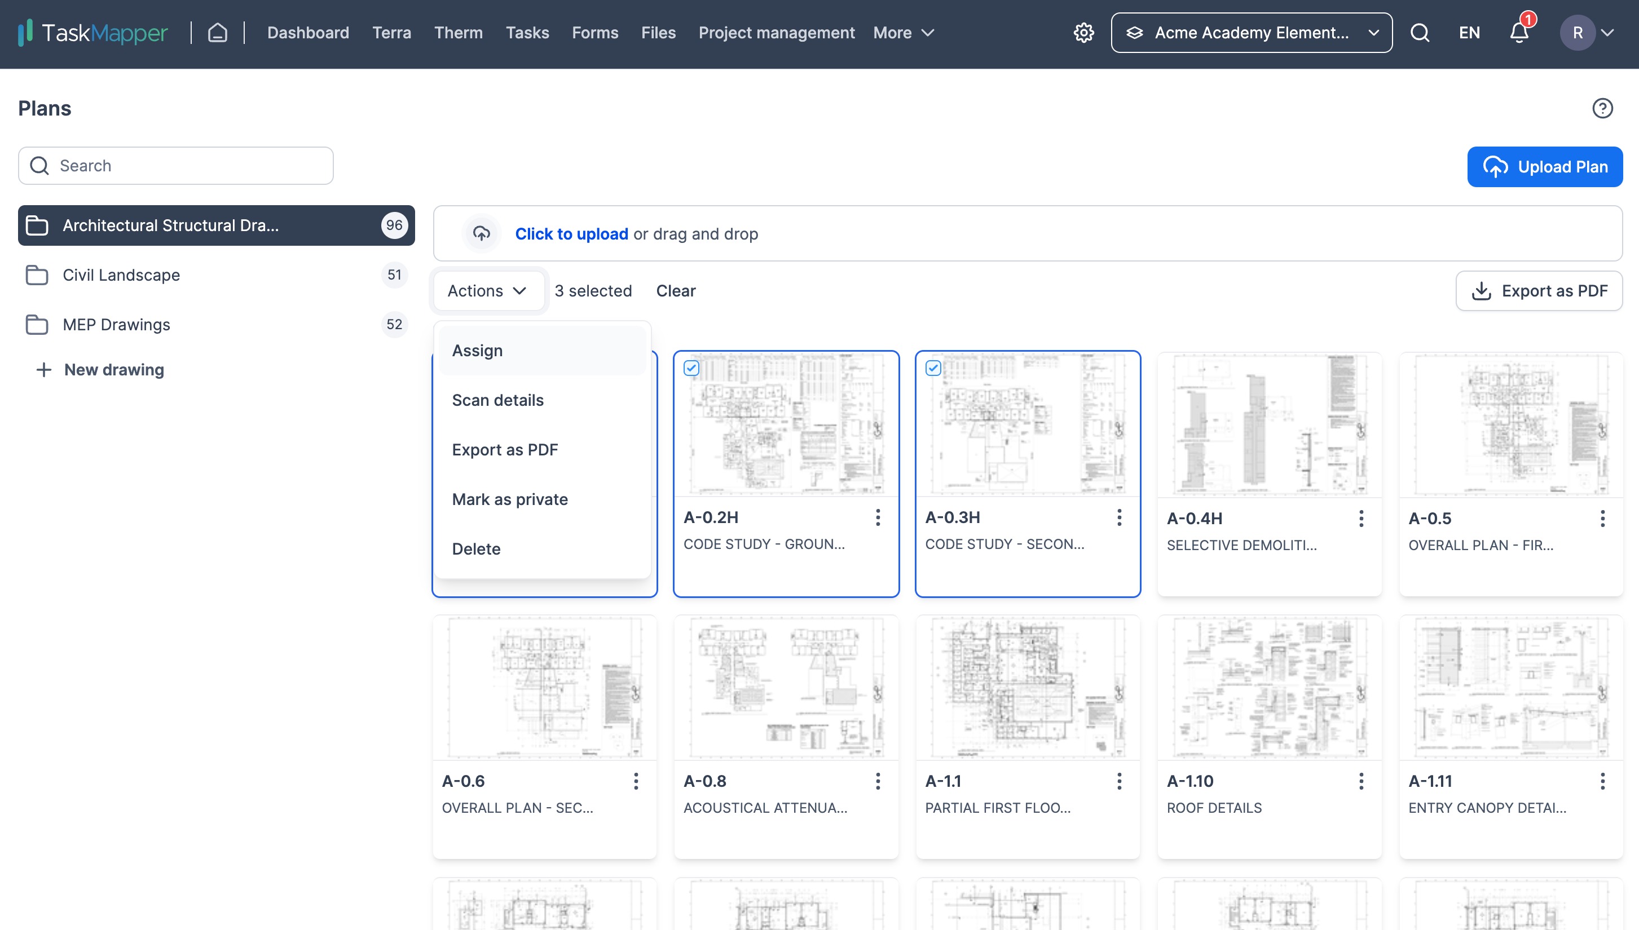
Task: Switch language via EN selector
Action: 1469,33
